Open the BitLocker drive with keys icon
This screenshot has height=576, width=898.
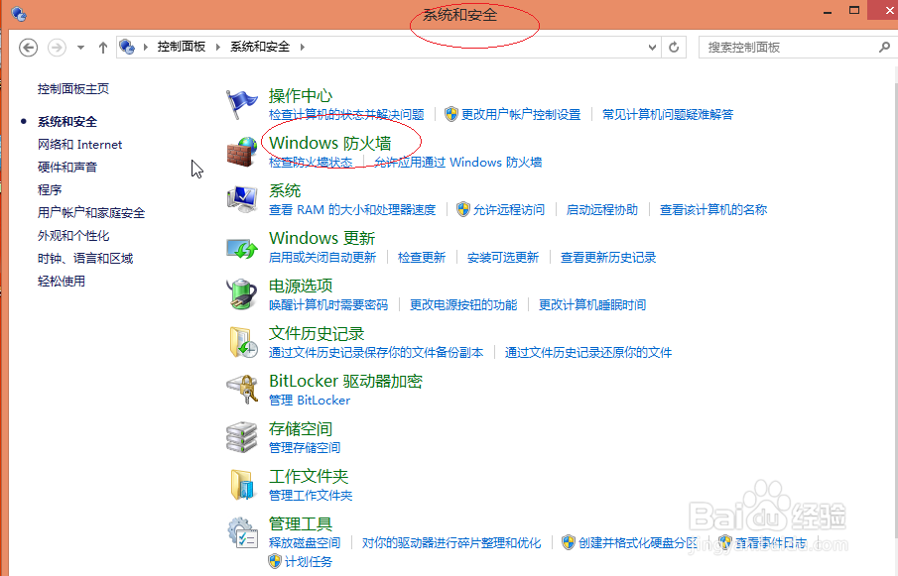click(242, 389)
